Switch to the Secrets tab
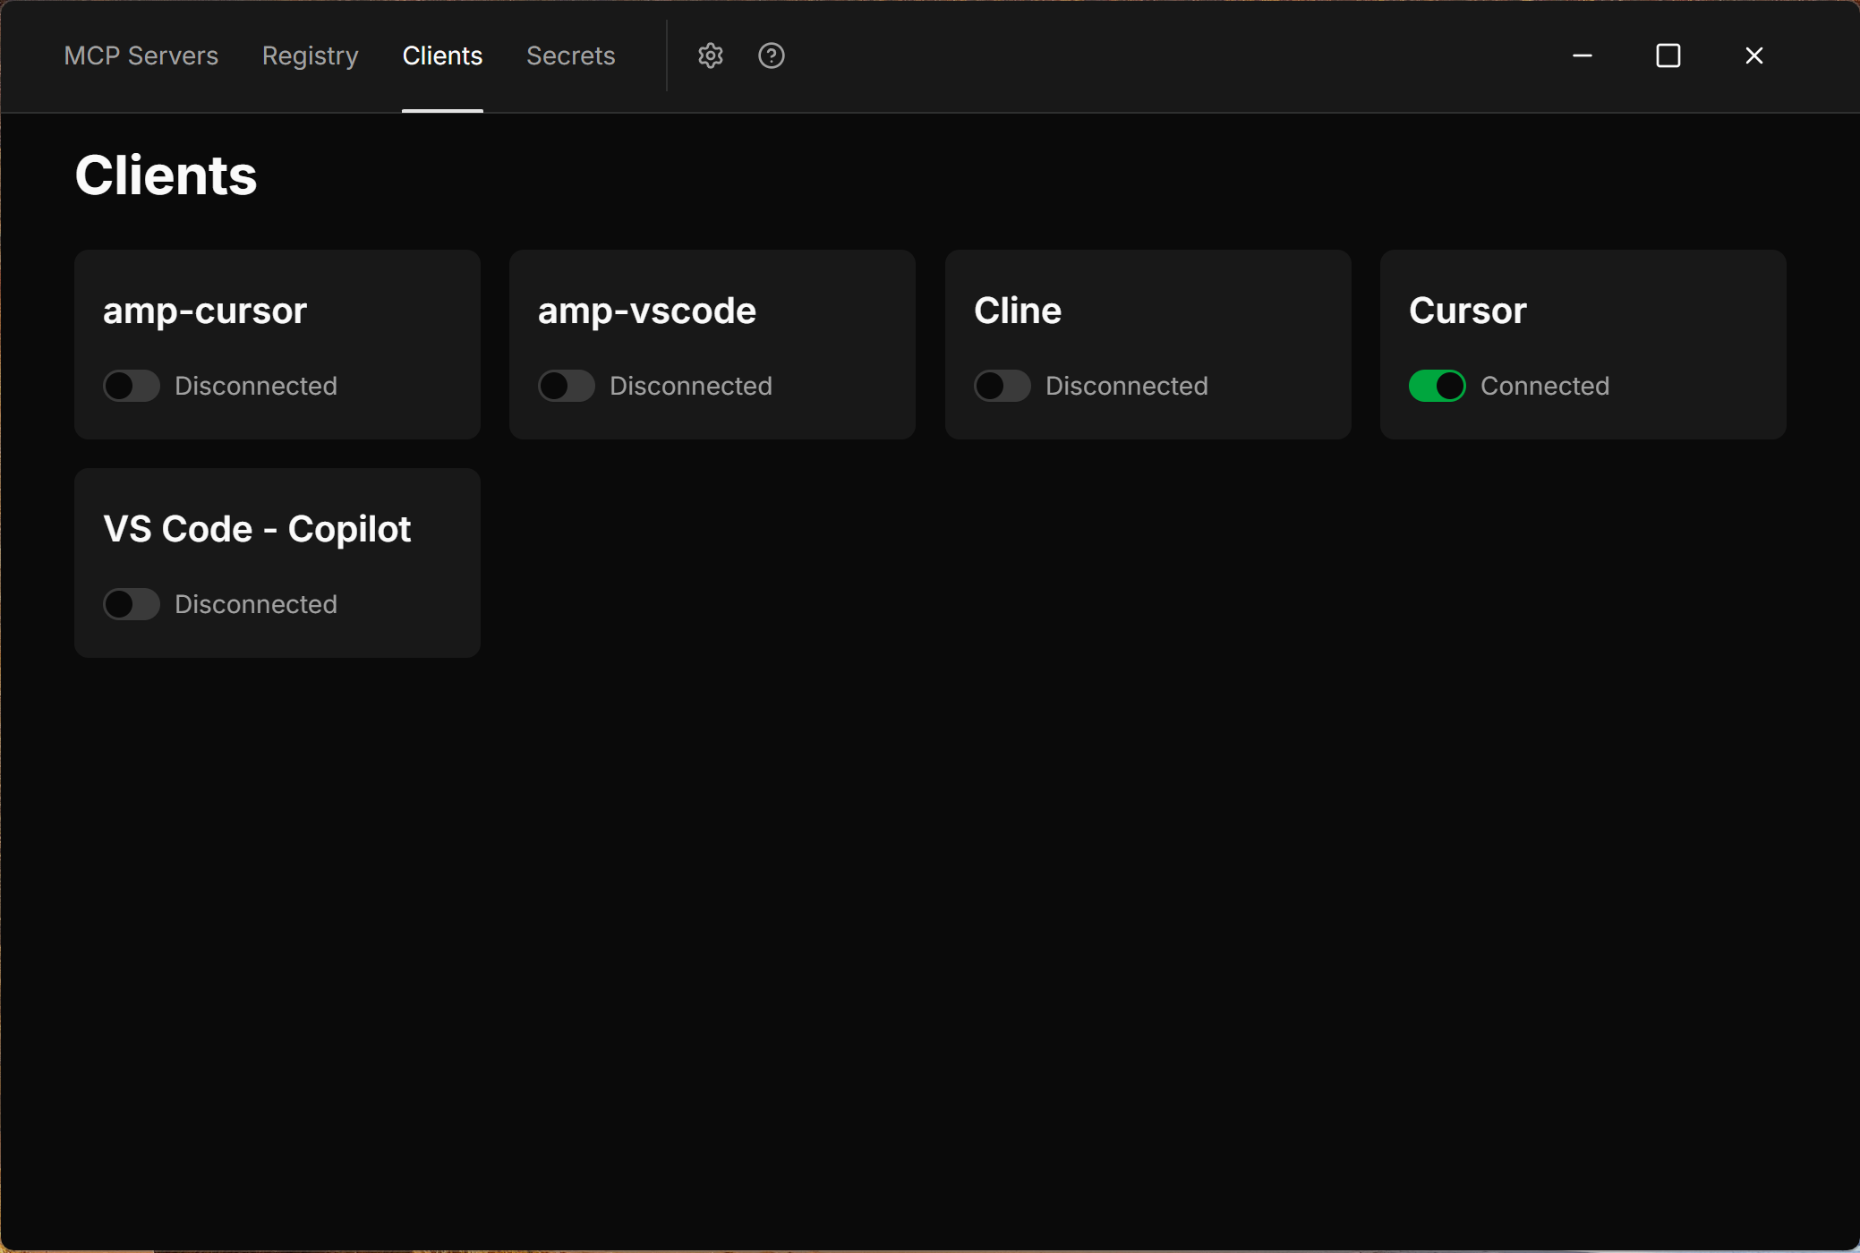The image size is (1860, 1253). [x=570, y=55]
